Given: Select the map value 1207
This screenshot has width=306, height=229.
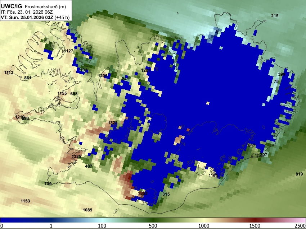Looking at the screenshot, I should point(146,70).
